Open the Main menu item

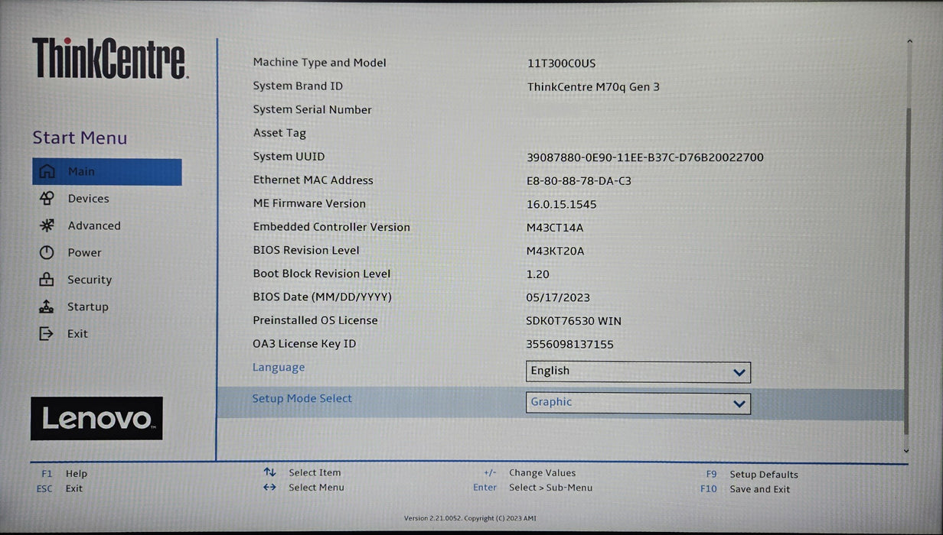[106, 172]
